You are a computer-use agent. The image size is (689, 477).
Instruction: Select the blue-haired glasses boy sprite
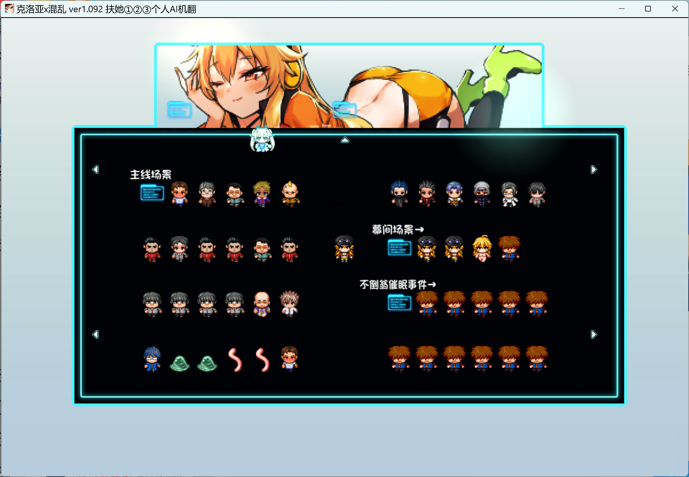coord(152,359)
